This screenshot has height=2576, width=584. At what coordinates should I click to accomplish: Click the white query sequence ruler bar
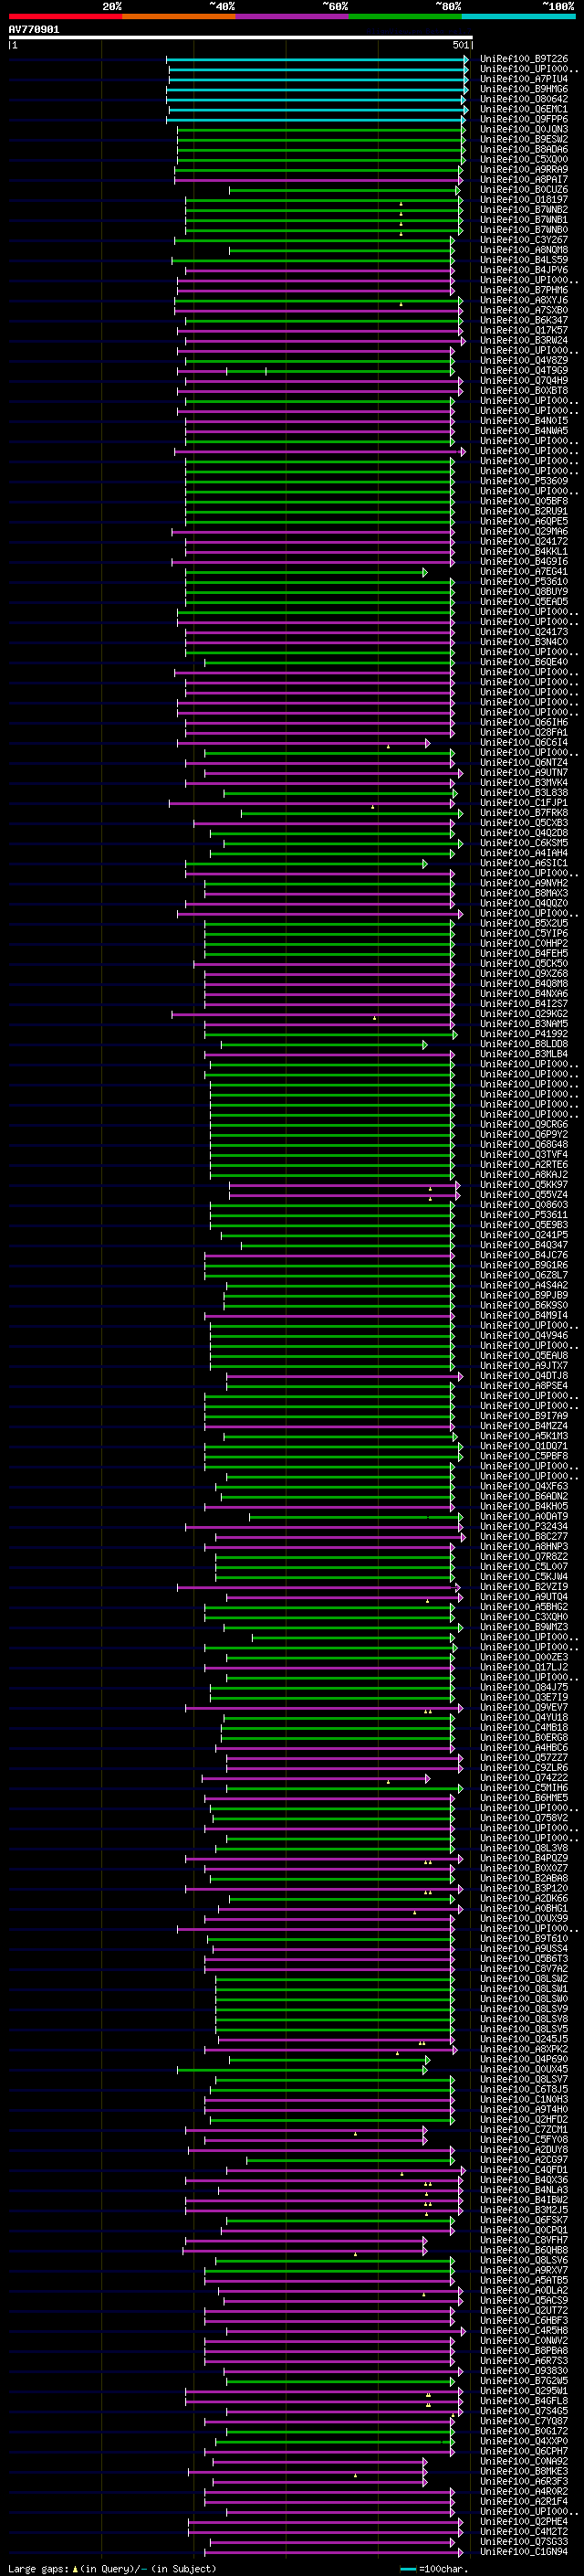pyautogui.click(x=241, y=38)
